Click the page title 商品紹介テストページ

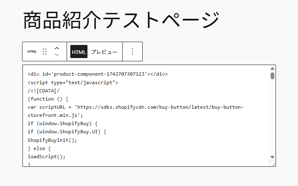coord(121,20)
